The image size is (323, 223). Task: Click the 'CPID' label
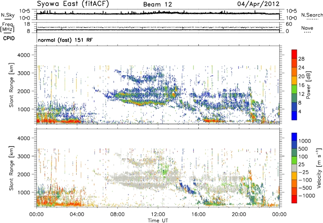tap(9, 38)
